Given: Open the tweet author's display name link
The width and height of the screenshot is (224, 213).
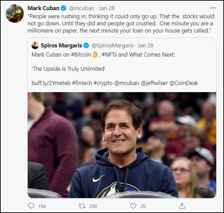Looking at the screenshot, I should [43, 8].
